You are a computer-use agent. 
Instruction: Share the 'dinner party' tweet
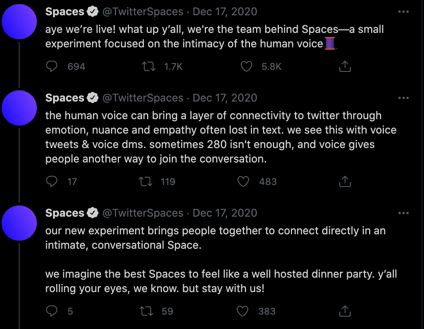345,311
